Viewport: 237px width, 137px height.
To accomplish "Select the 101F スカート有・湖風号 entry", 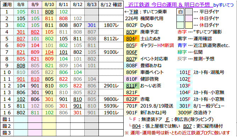I will click(201, 72).
